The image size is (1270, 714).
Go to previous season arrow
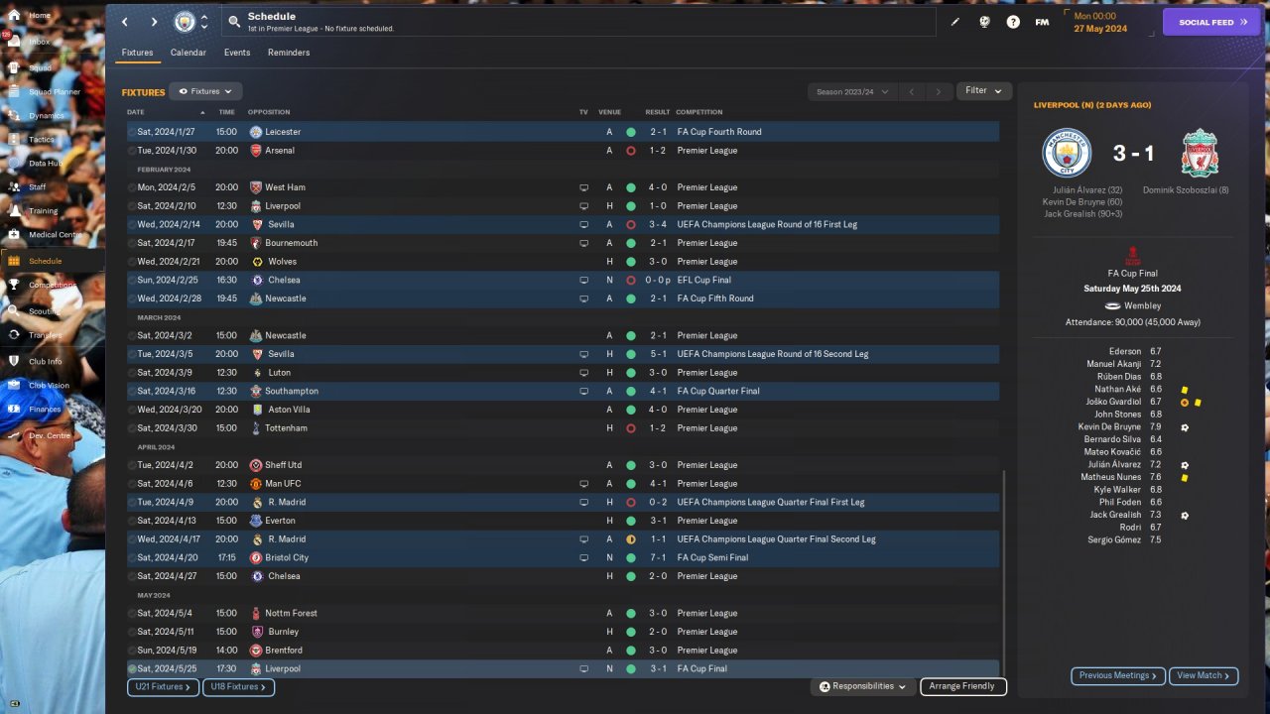coord(912,92)
